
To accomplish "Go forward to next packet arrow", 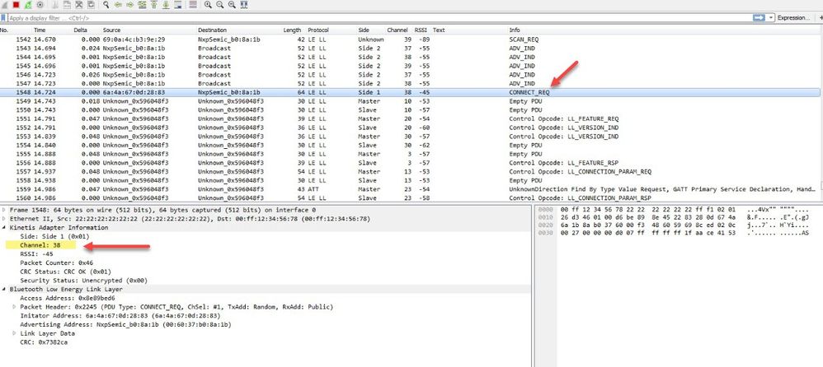I will [x=129, y=5].
